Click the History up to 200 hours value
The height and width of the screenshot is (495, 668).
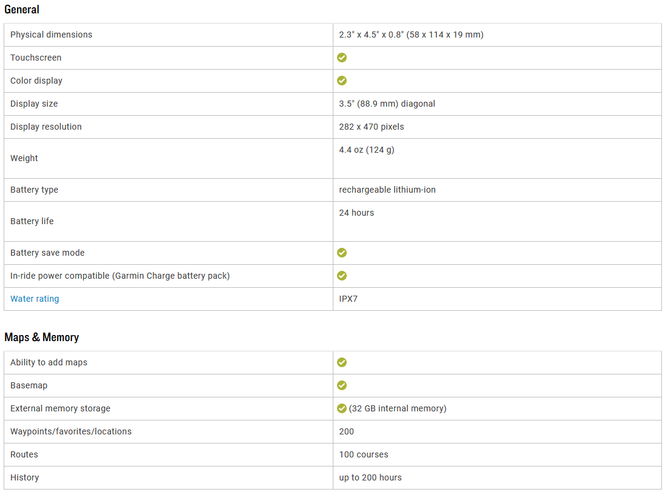coord(370,477)
